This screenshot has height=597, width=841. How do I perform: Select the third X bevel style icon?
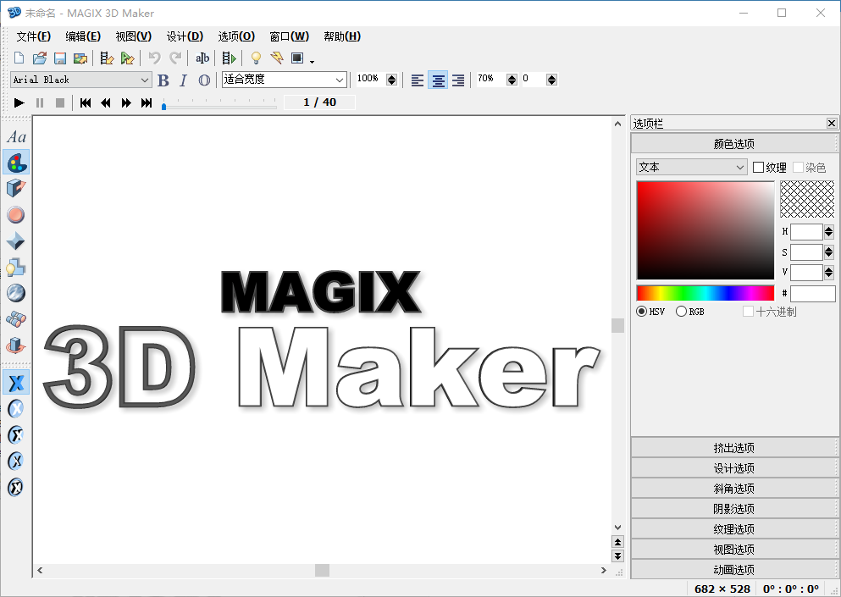[16, 434]
